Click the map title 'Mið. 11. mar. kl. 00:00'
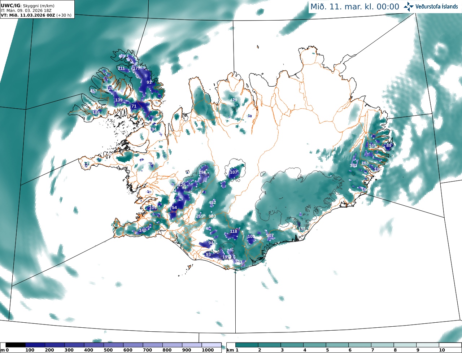 355,6
